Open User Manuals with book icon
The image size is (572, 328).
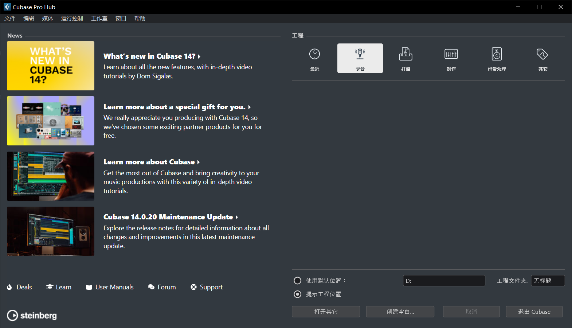tap(110, 287)
